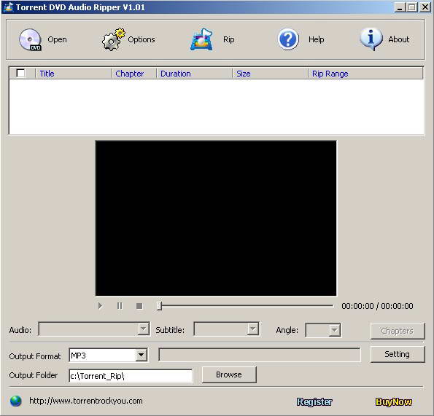Open the Angle dropdown
Viewport: 434px width, 416px height.
click(x=334, y=330)
